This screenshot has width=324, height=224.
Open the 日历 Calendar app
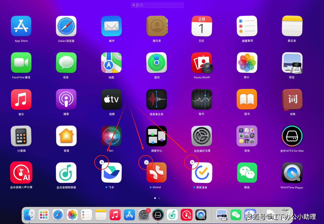[202, 26]
